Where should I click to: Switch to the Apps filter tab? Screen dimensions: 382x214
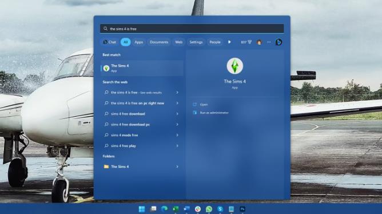138,42
